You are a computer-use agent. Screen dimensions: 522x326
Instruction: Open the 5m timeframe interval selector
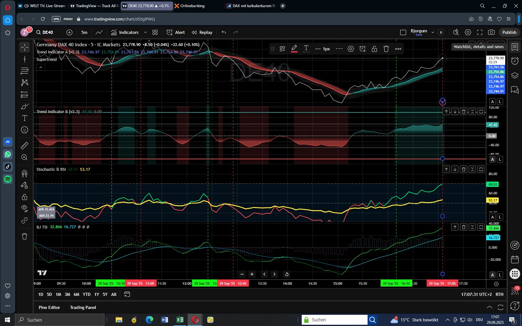pyautogui.click(x=84, y=32)
